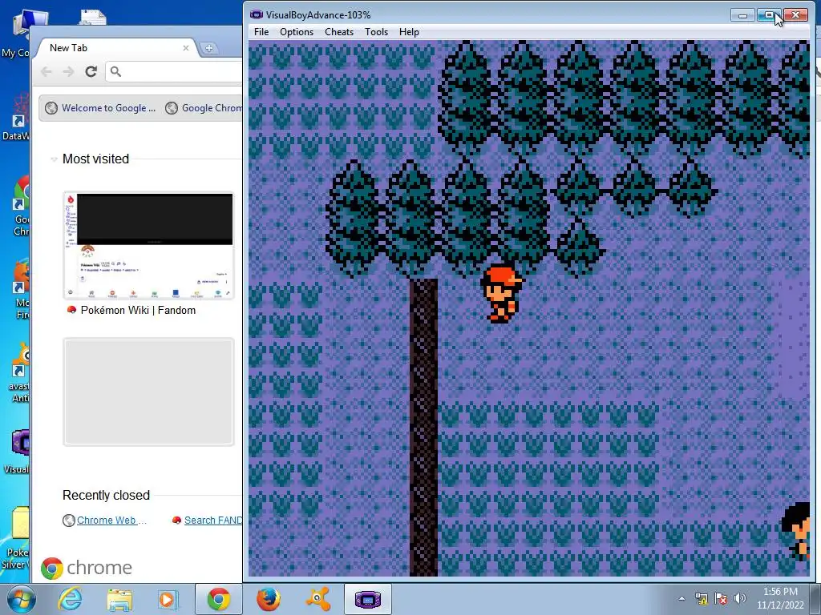Select the VisualBoyAdvance desktop shortcut
Screen dimensions: 821x615
tap(16, 451)
